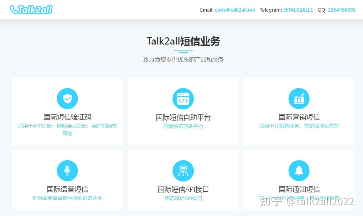
Task: Select the 国际营销短信 heading
Action: pyautogui.click(x=299, y=117)
